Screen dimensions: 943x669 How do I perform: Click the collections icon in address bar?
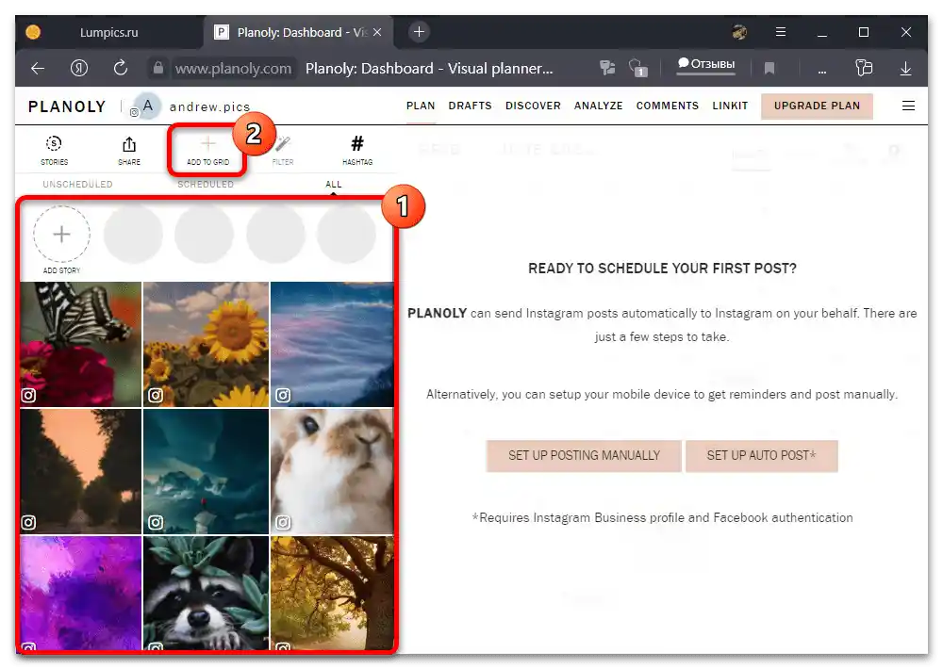(x=864, y=68)
